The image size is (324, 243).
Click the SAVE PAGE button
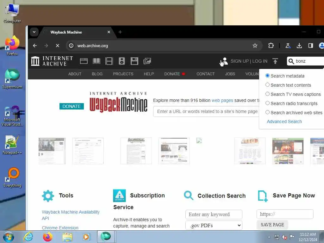tap(272, 225)
